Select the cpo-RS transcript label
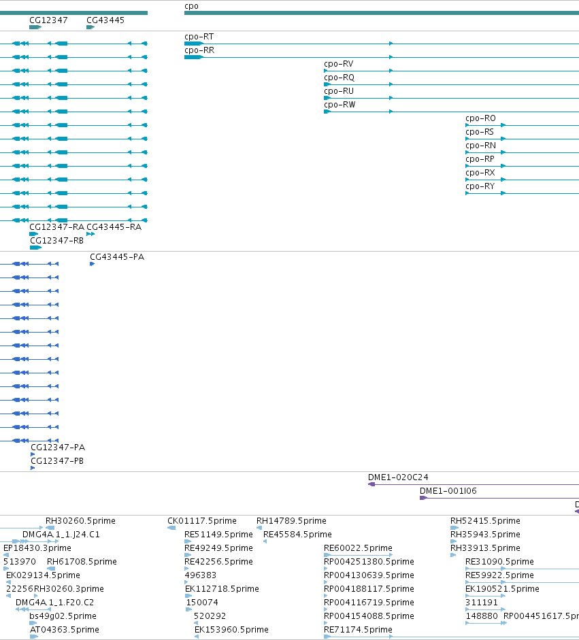The width and height of the screenshot is (579, 640). coord(480,132)
